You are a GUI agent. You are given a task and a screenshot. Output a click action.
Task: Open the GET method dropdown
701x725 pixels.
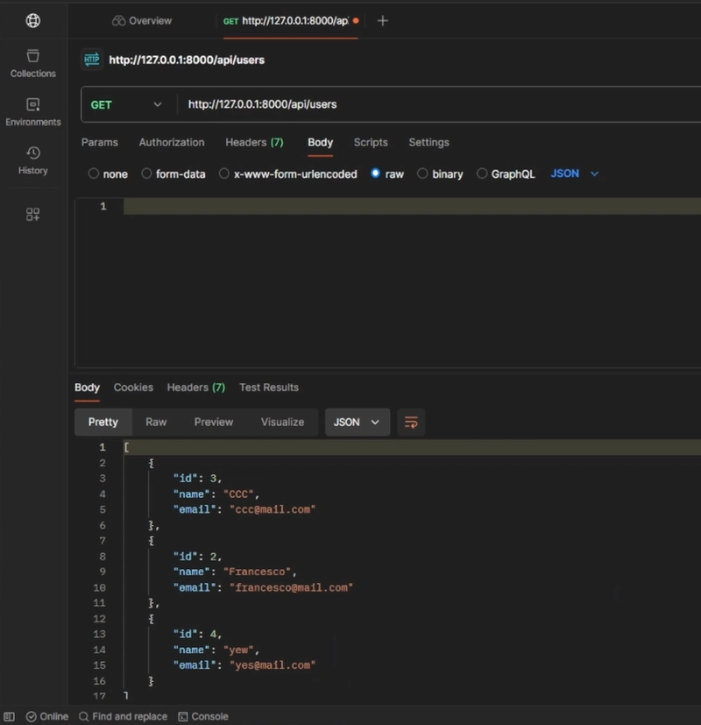(126, 104)
